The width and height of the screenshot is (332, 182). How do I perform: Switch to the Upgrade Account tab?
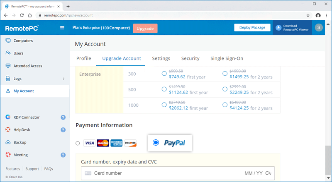click(x=122, y=58)
